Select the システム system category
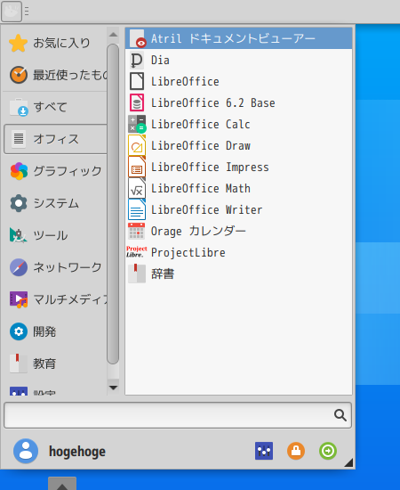This screenshot has width=400, height=490. [x=55, y=203]
